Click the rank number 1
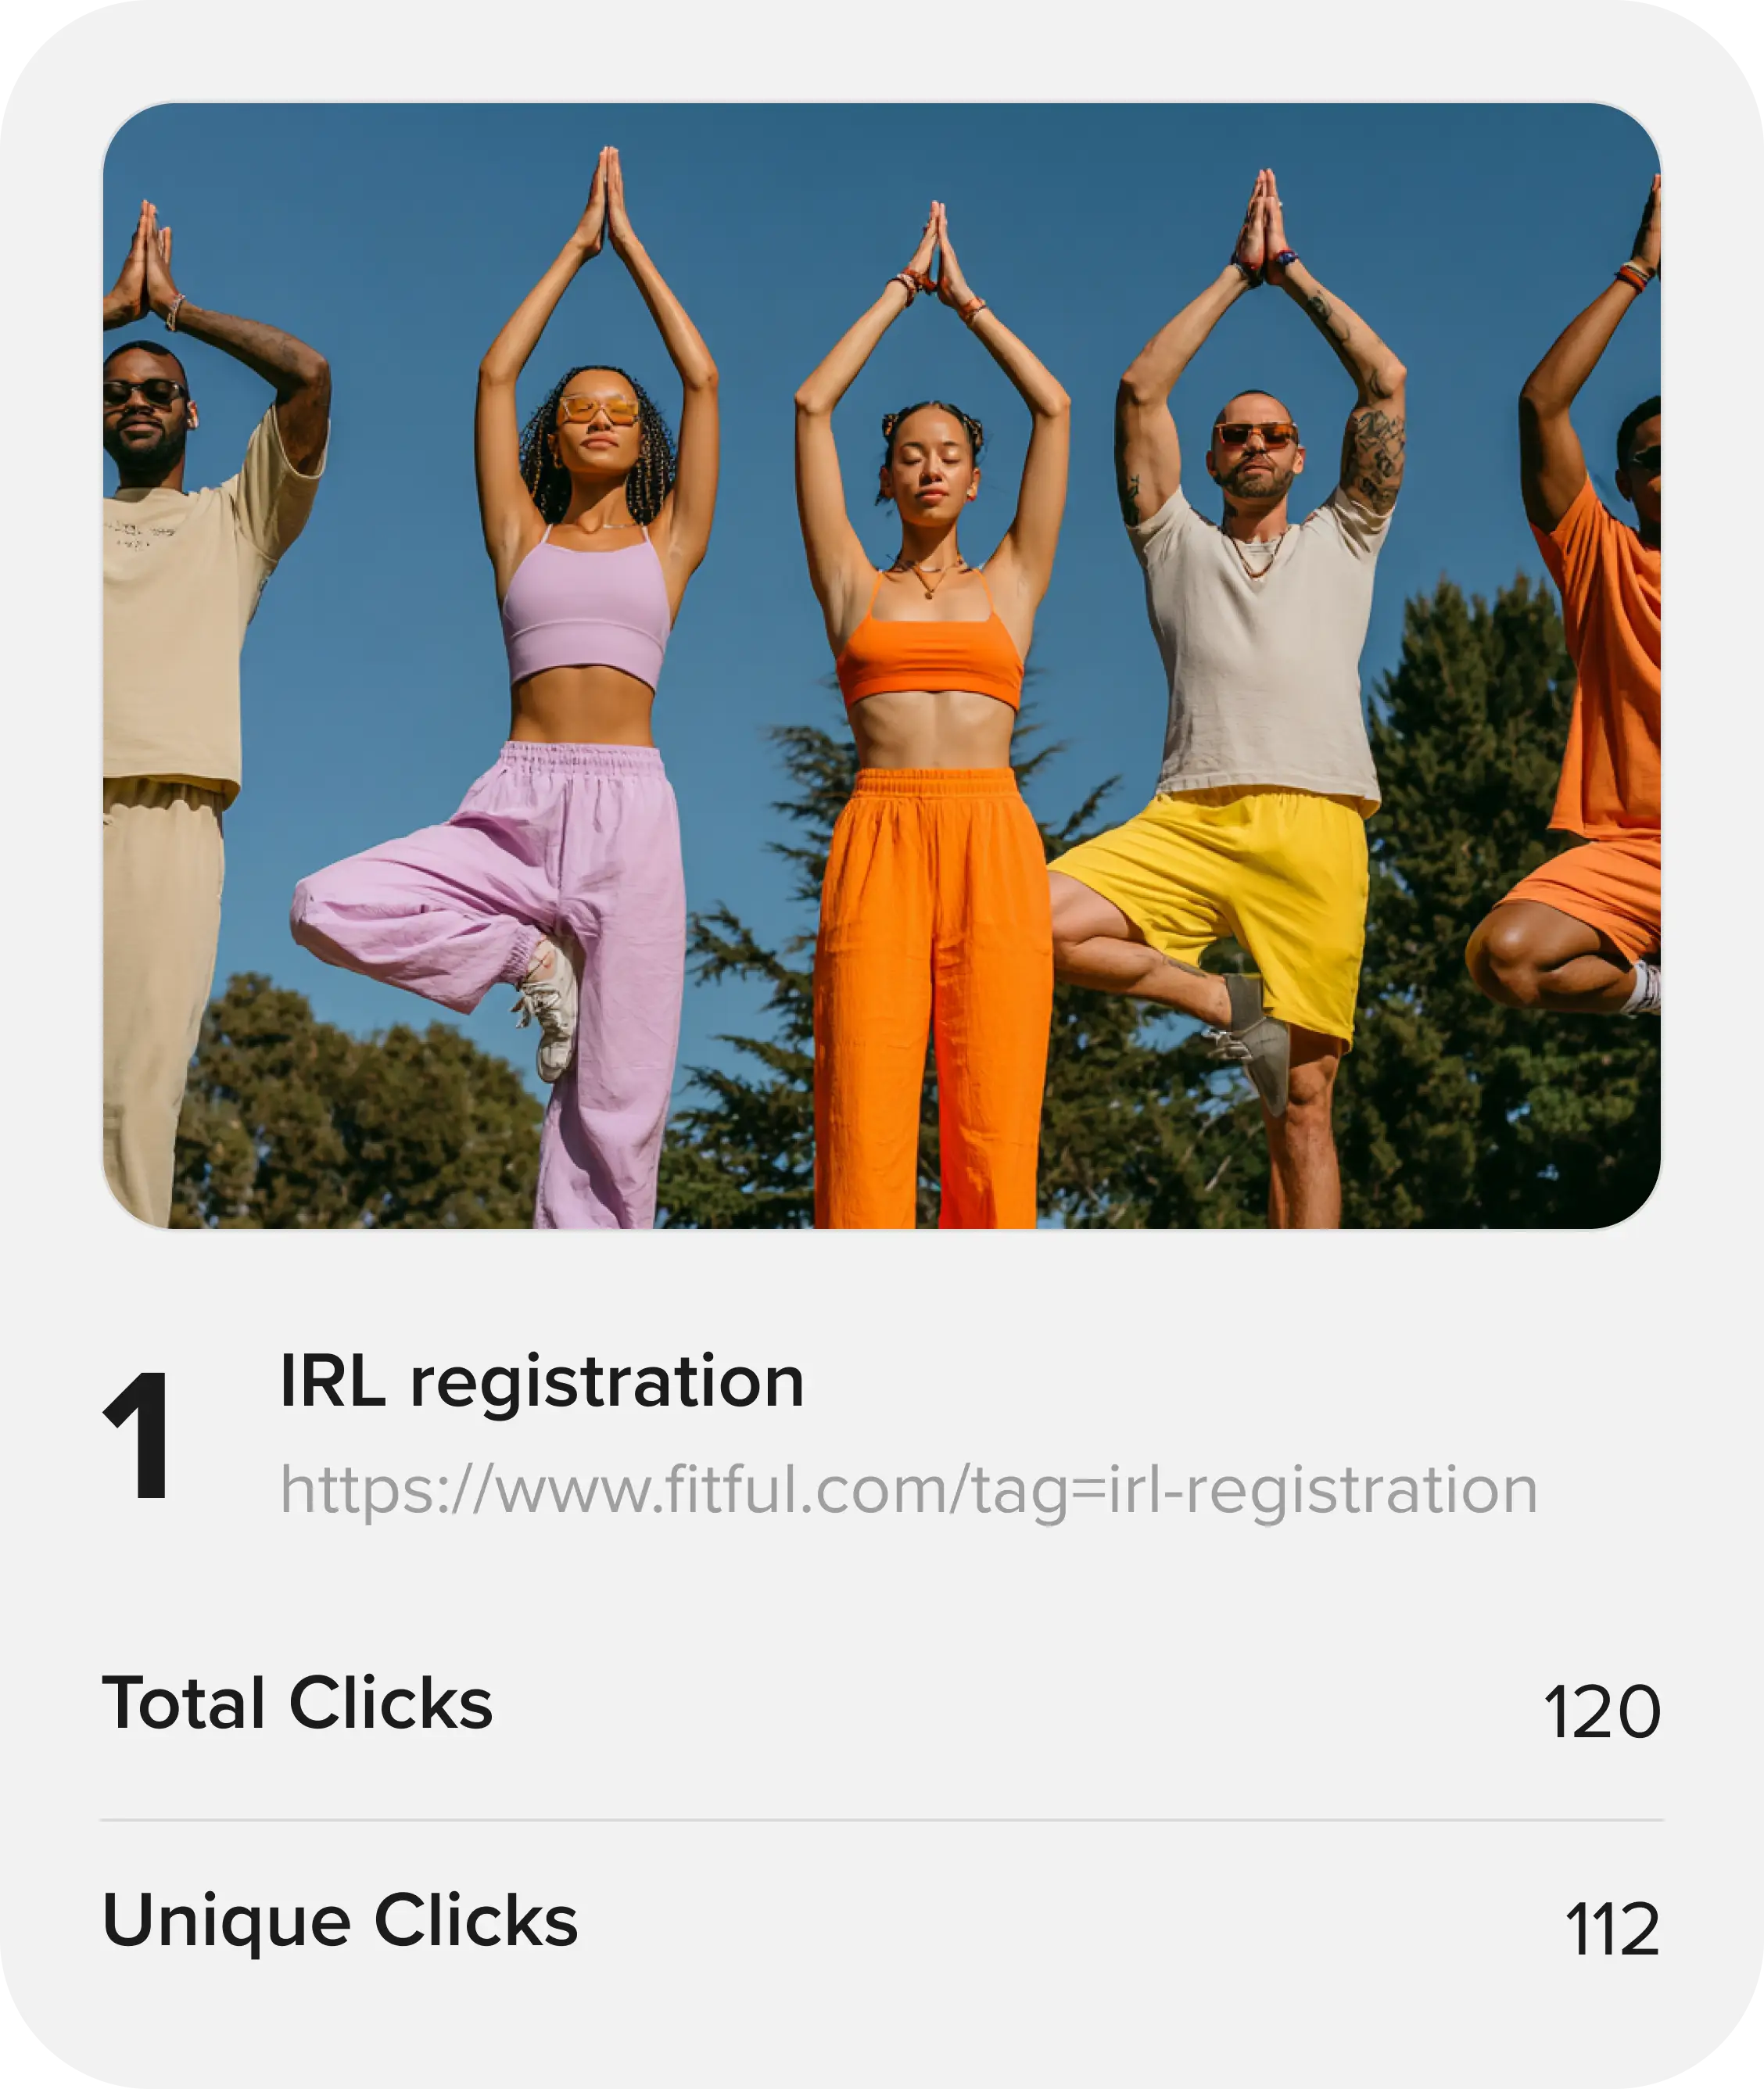 point(138,1436)
